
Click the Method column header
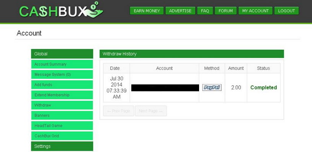tap(212, 68)
